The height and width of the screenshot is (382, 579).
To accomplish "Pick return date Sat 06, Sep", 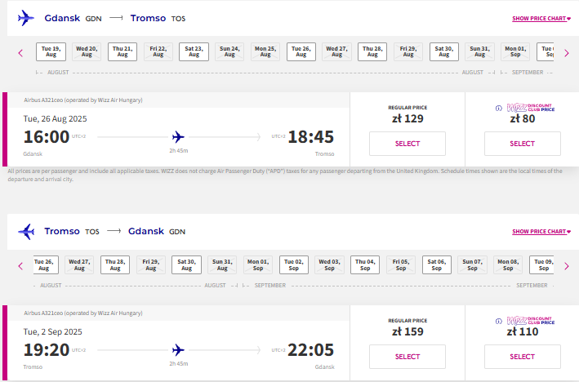I will (436, 264).
